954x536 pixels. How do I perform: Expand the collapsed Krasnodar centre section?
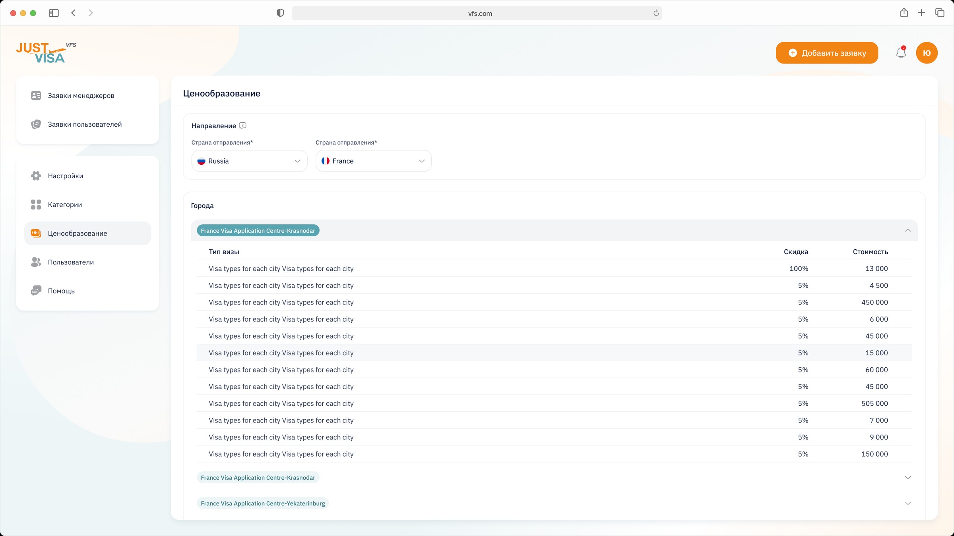point(908,477)
